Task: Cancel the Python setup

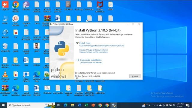Action: tap(135, 76)
